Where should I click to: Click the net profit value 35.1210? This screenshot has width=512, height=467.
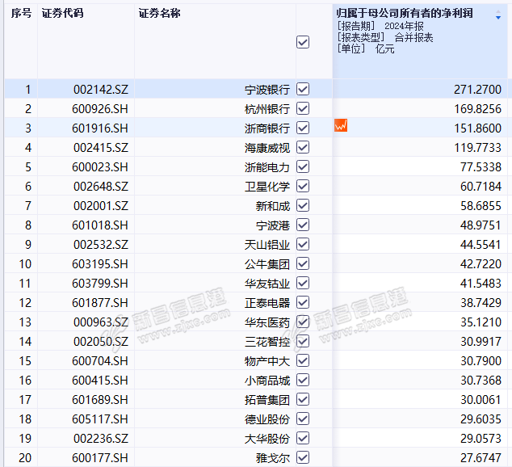[481, 322]
